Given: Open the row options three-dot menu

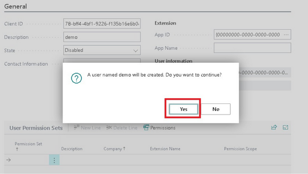Looking at the screenshot, I should [x=54, y=160].
